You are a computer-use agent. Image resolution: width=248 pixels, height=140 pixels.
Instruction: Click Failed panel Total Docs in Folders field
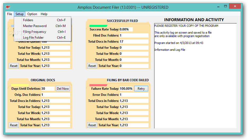pyautogui.click(x=134, y=101)
